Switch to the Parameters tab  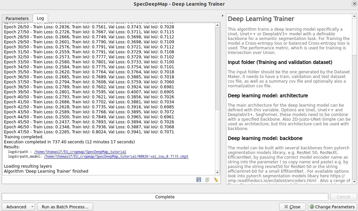point(17,18)
